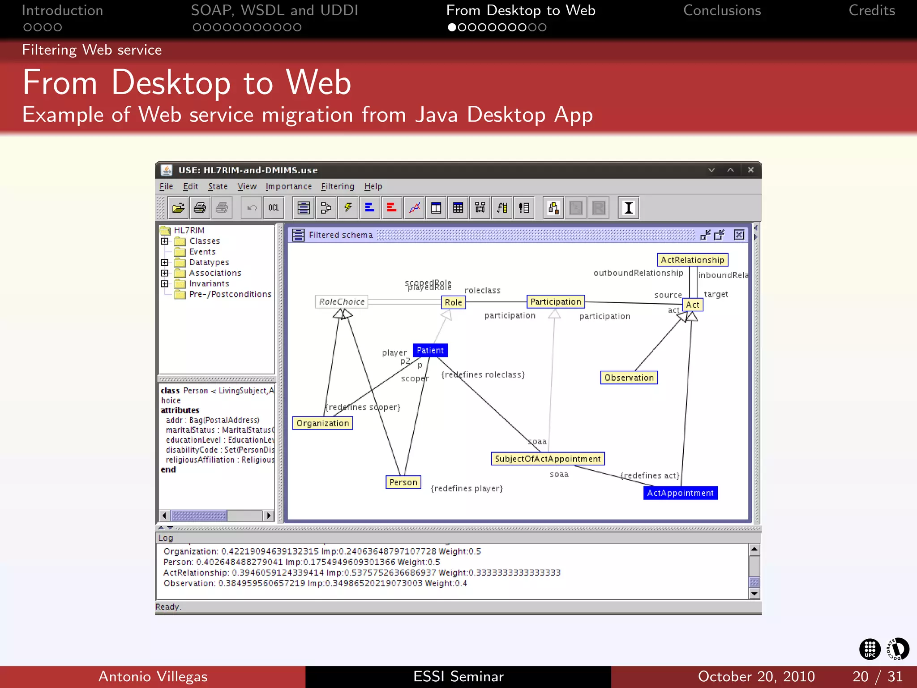Iconify the Filtered schema internal frame

(705, 235)
